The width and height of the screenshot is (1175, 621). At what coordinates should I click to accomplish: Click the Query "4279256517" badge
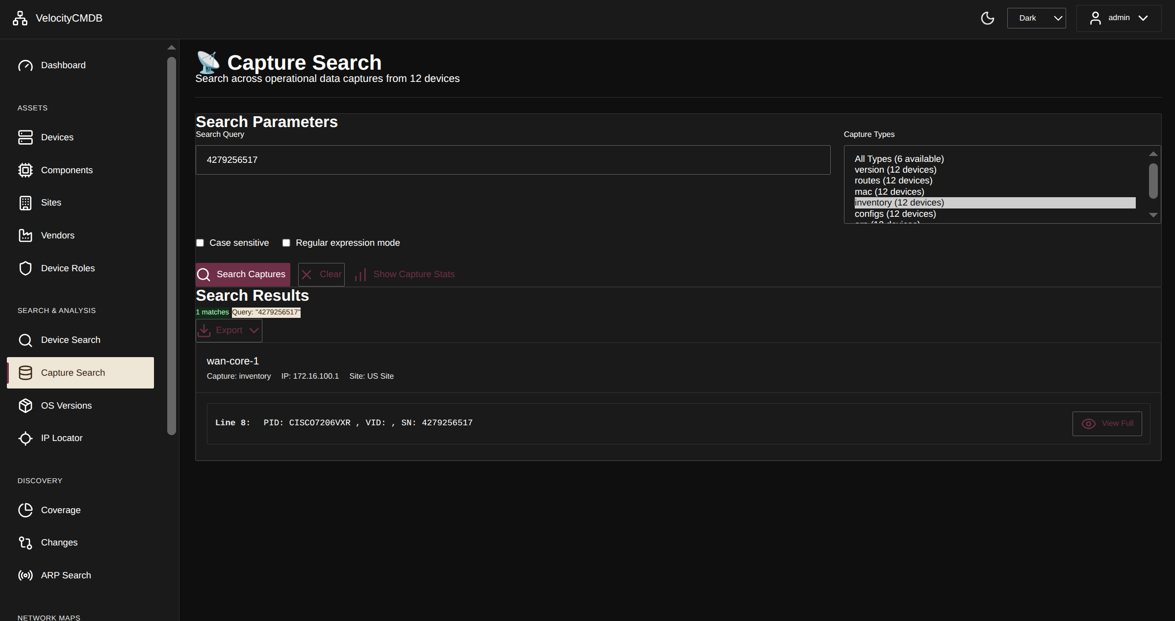click(266, 312)
